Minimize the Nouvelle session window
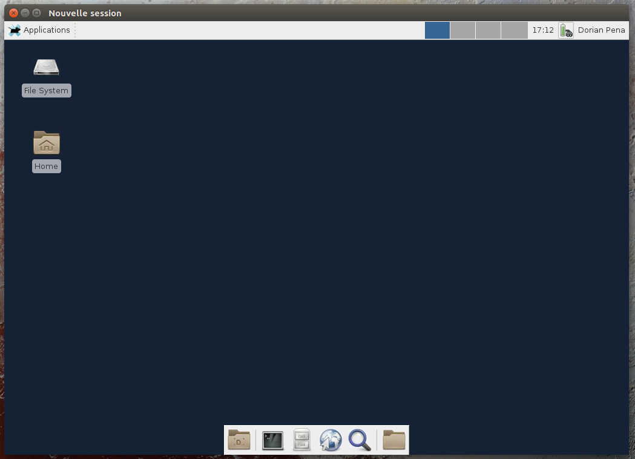The image size is (635, 459). tap(25, 12)
